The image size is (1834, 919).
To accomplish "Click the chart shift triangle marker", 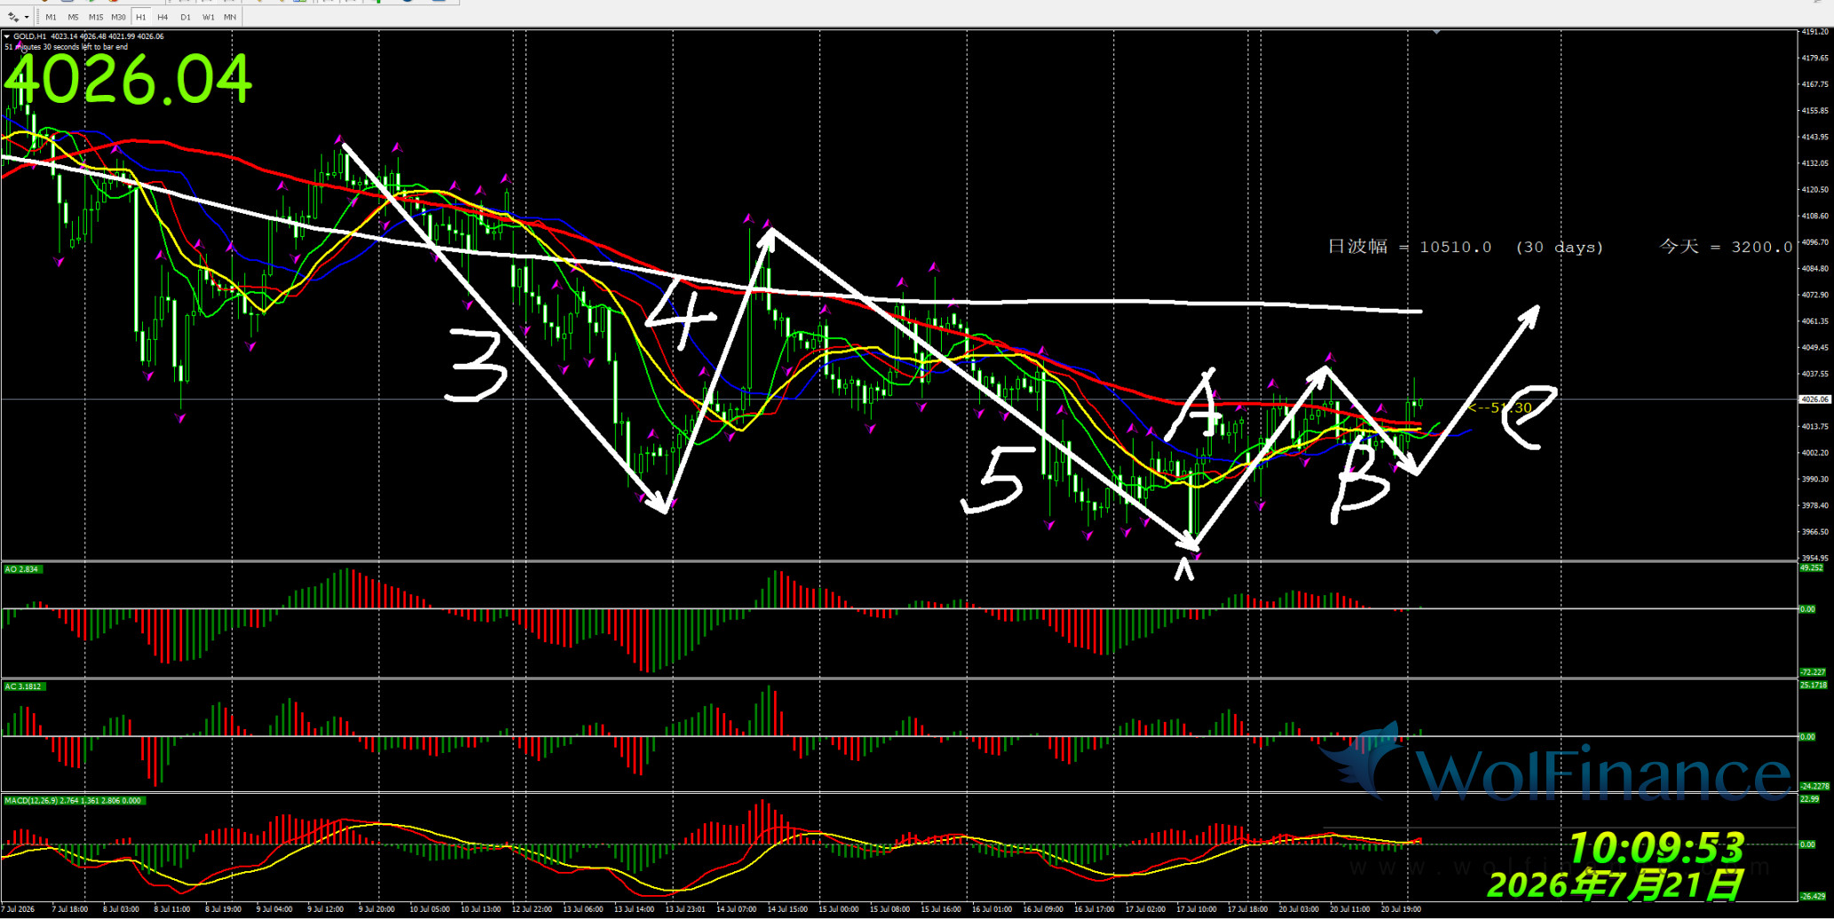I will [1436, 32].
